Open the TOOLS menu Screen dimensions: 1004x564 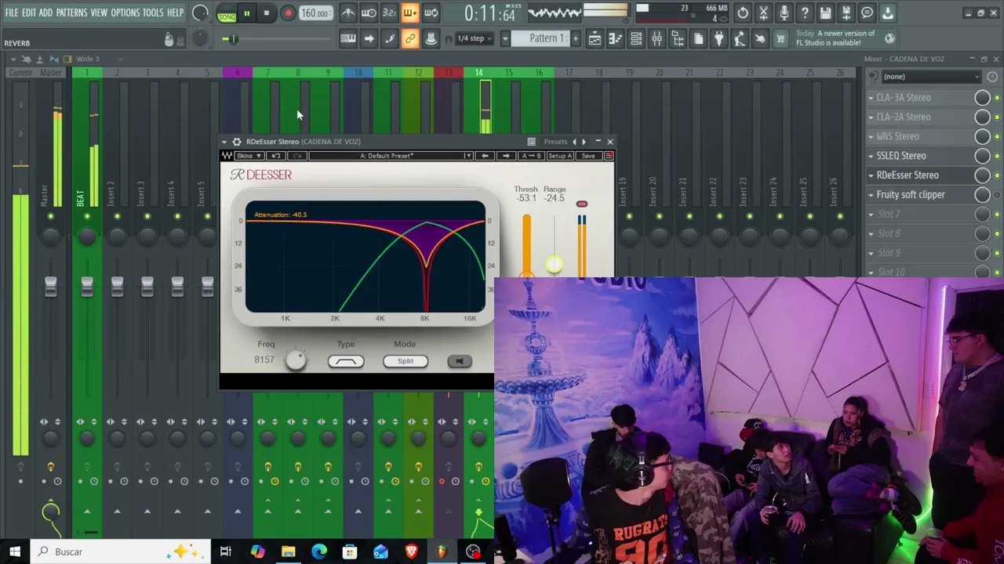pyautogui.click(x=153, y=13)
